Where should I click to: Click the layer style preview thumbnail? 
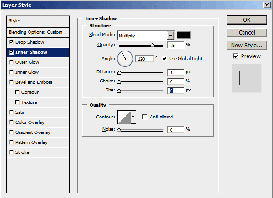[246, 77]
